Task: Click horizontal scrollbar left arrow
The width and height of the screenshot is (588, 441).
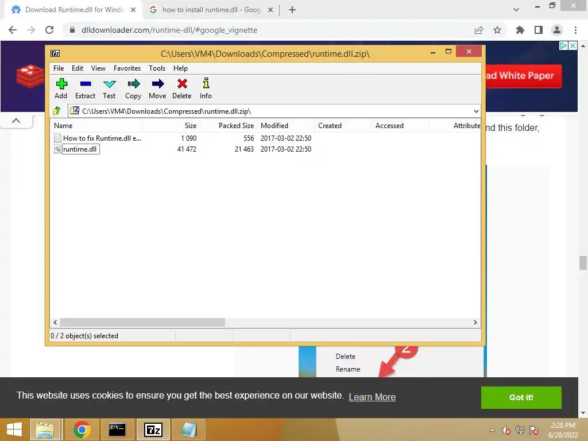Action: click(x=56, y=323)
